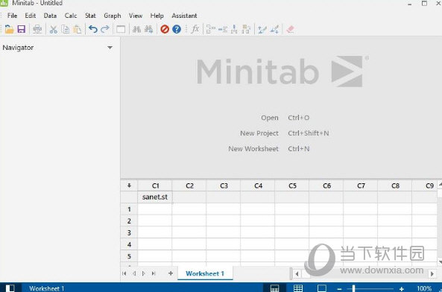Click the horizontal scrollbar right arrow
This screenshot has width=442, height=292.
pos(432,273)
